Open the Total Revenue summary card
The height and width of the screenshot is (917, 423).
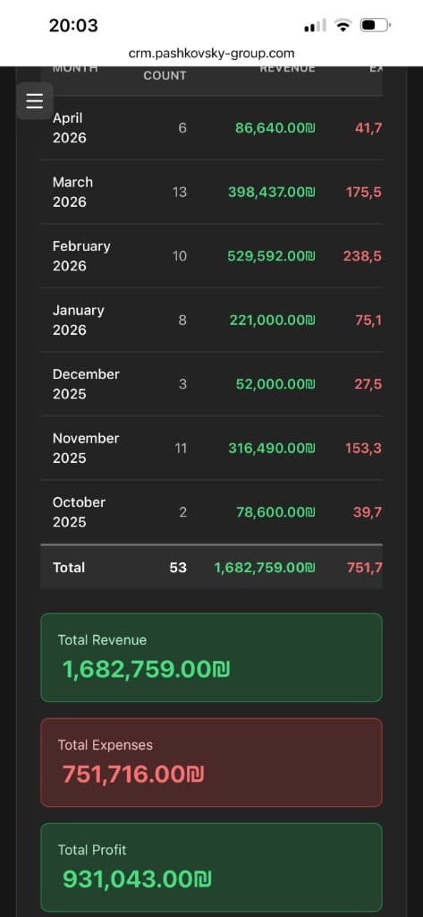coord(211,657)
